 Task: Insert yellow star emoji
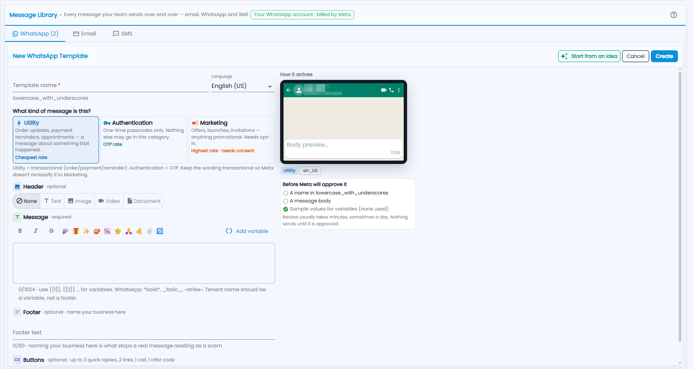tap(118, 231)
